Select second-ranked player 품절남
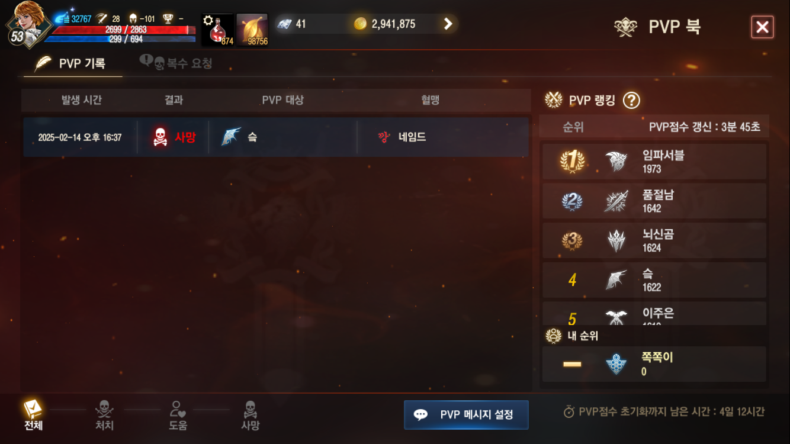Image resolution: width=790 pixels, height=444 pixels. [x=654, y=201]
